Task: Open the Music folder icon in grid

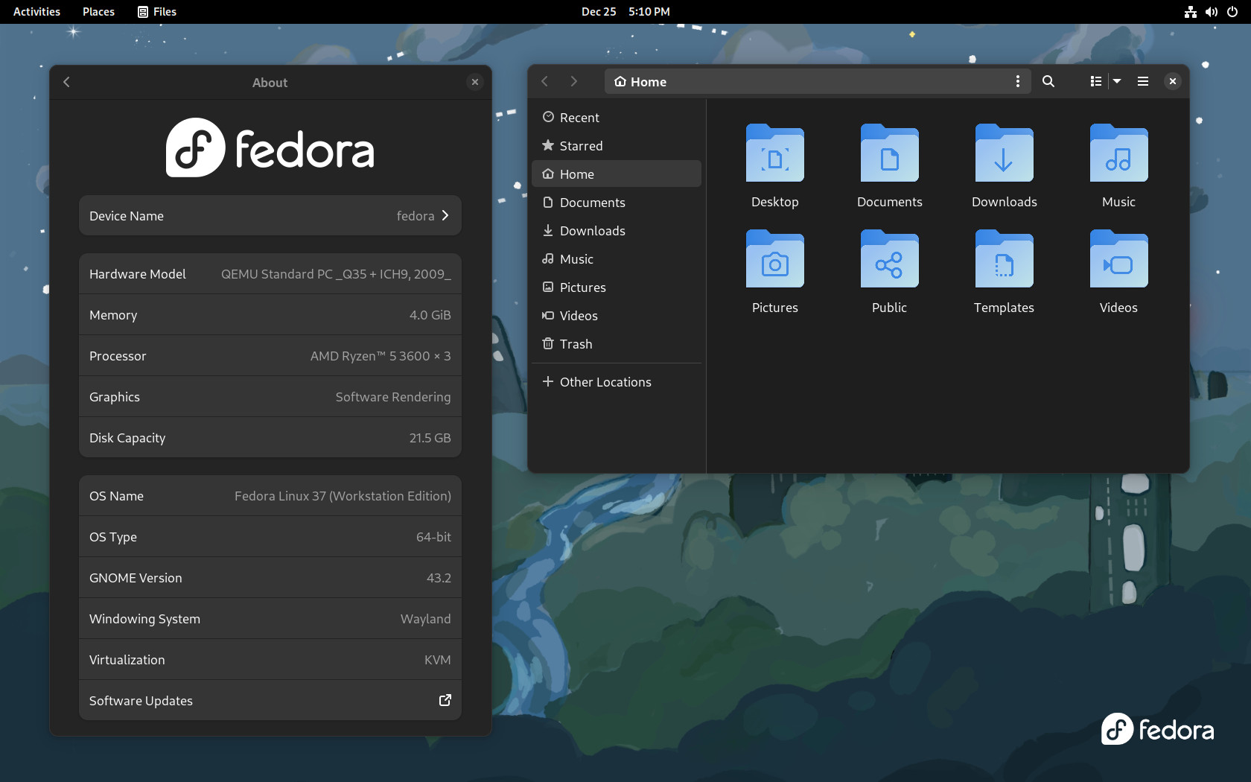Action: 1118,153
